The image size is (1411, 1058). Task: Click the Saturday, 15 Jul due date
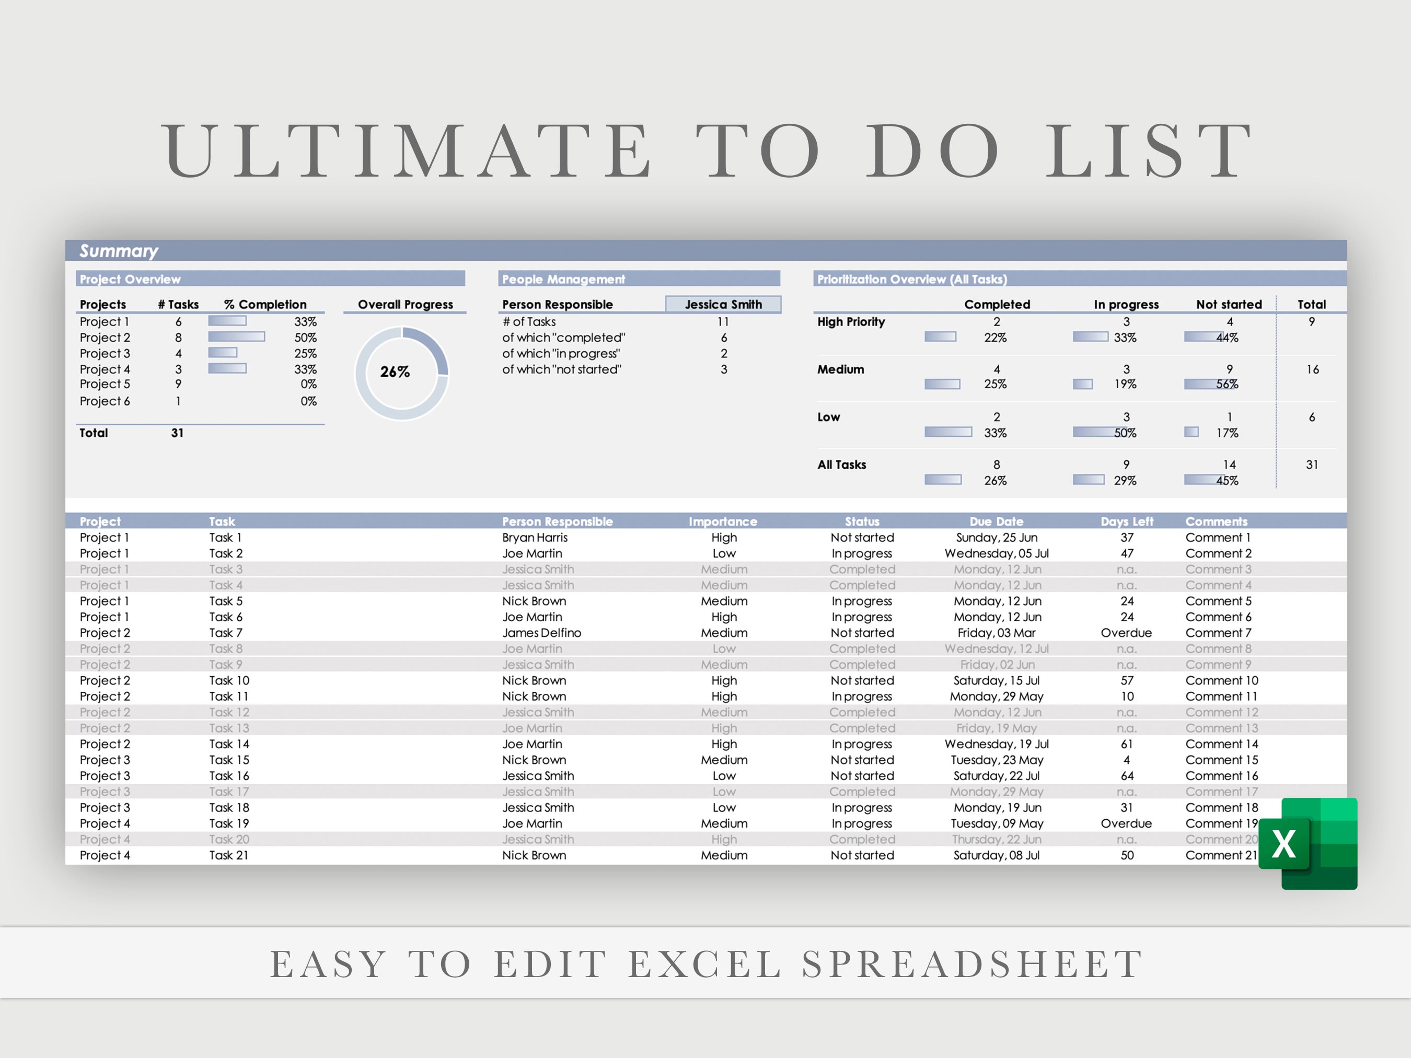point(997,680)
